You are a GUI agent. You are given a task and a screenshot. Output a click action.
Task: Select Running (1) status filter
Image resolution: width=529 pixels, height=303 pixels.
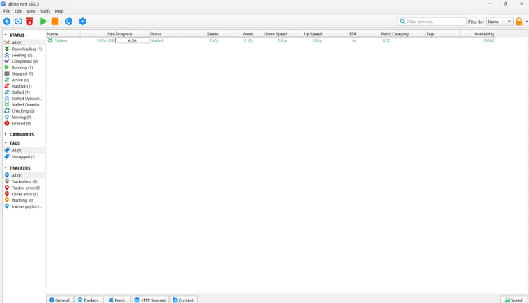pos(24,67)
